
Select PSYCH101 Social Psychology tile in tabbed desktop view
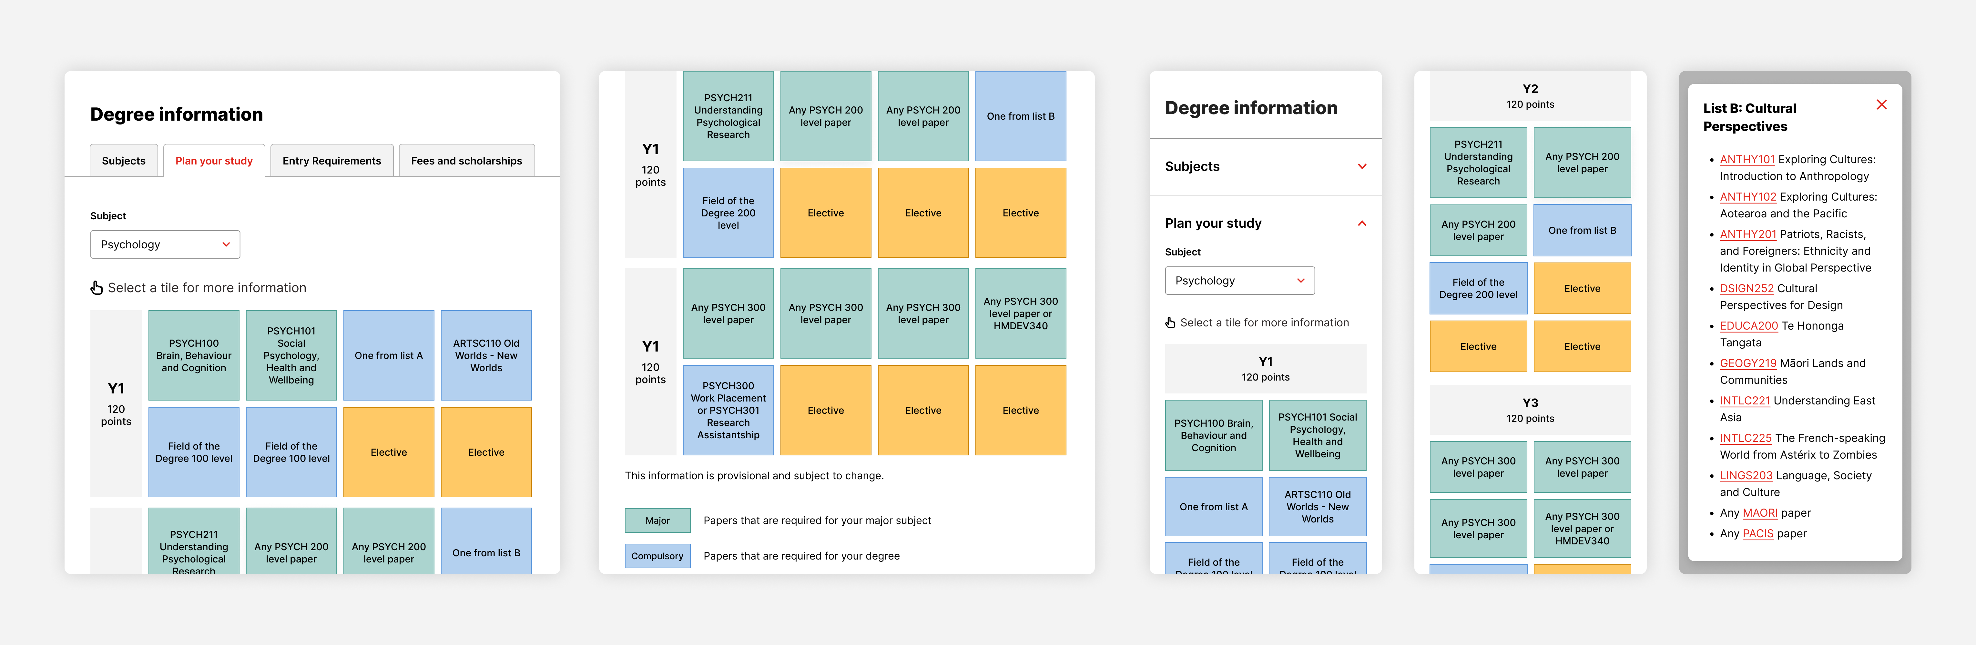[x=291, y=355]
